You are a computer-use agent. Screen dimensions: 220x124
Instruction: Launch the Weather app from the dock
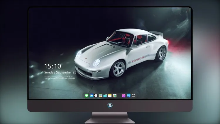[x=92, y=95]
